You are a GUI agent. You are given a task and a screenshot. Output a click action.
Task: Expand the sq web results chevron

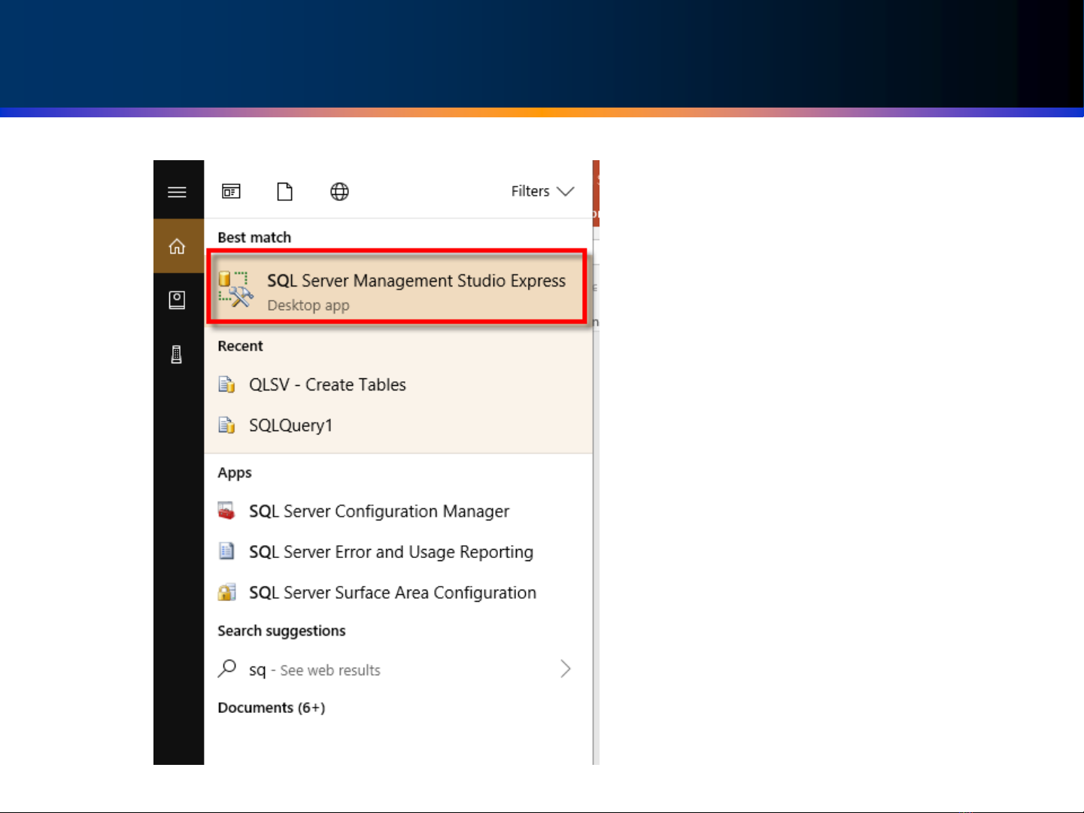[566, 669]
